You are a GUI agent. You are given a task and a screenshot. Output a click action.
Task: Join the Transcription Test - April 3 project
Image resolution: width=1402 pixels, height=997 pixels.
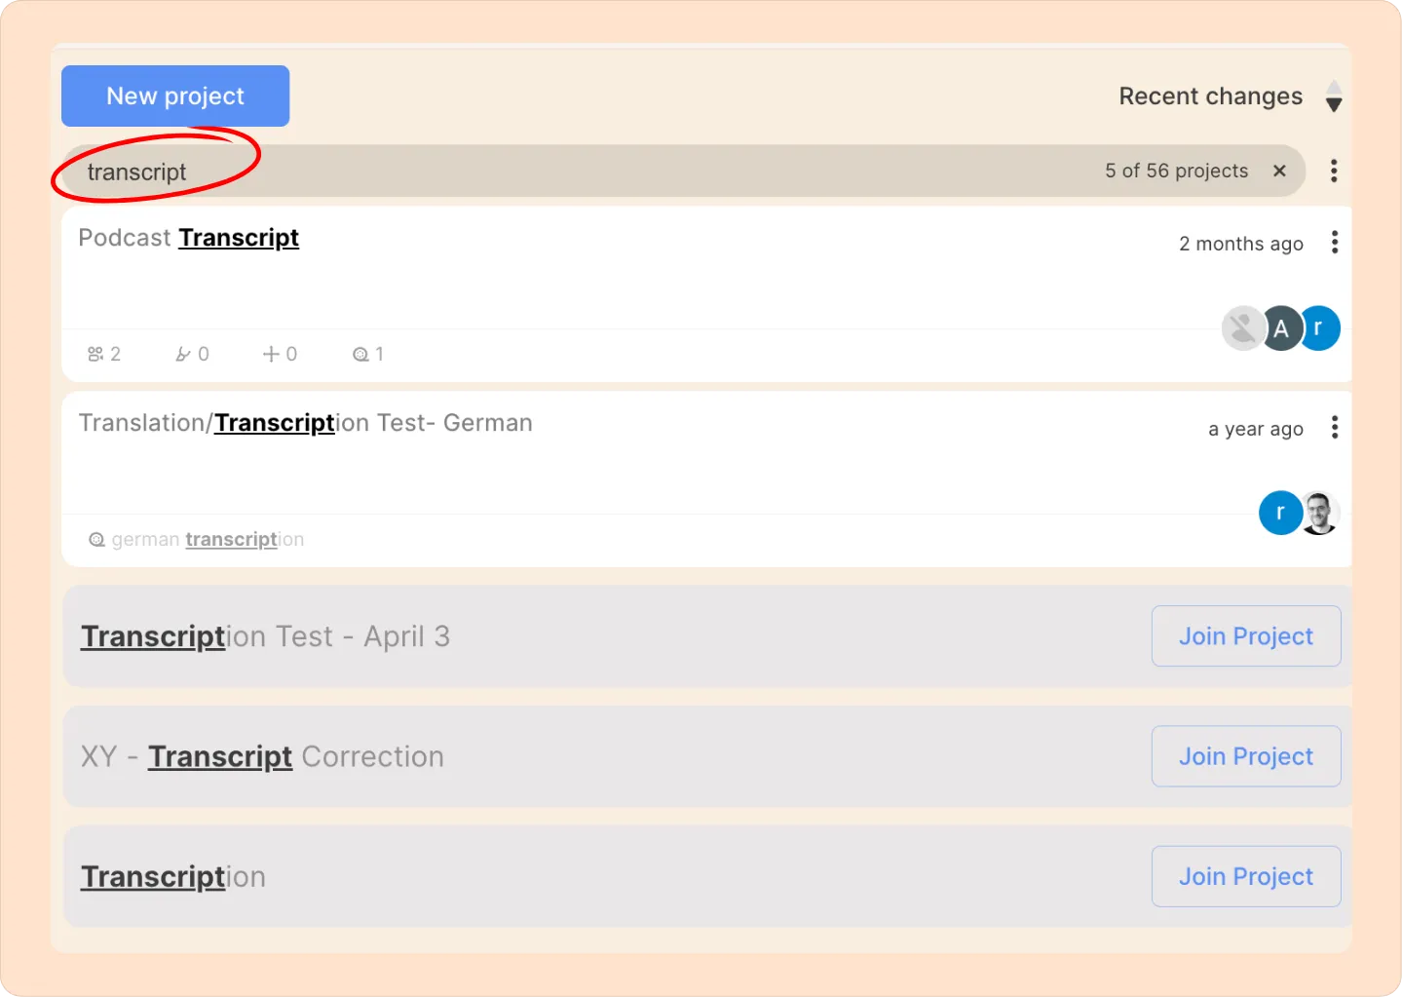[x=1246, y=636]
